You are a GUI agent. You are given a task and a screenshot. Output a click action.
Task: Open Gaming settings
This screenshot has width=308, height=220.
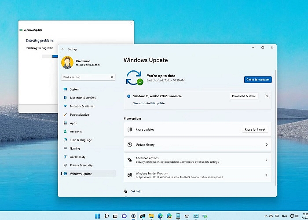[x=88, y=149]
